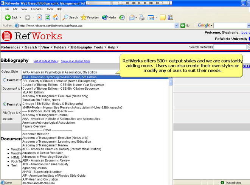
Task: Expand the References dropdown menu
Action: 12,47
